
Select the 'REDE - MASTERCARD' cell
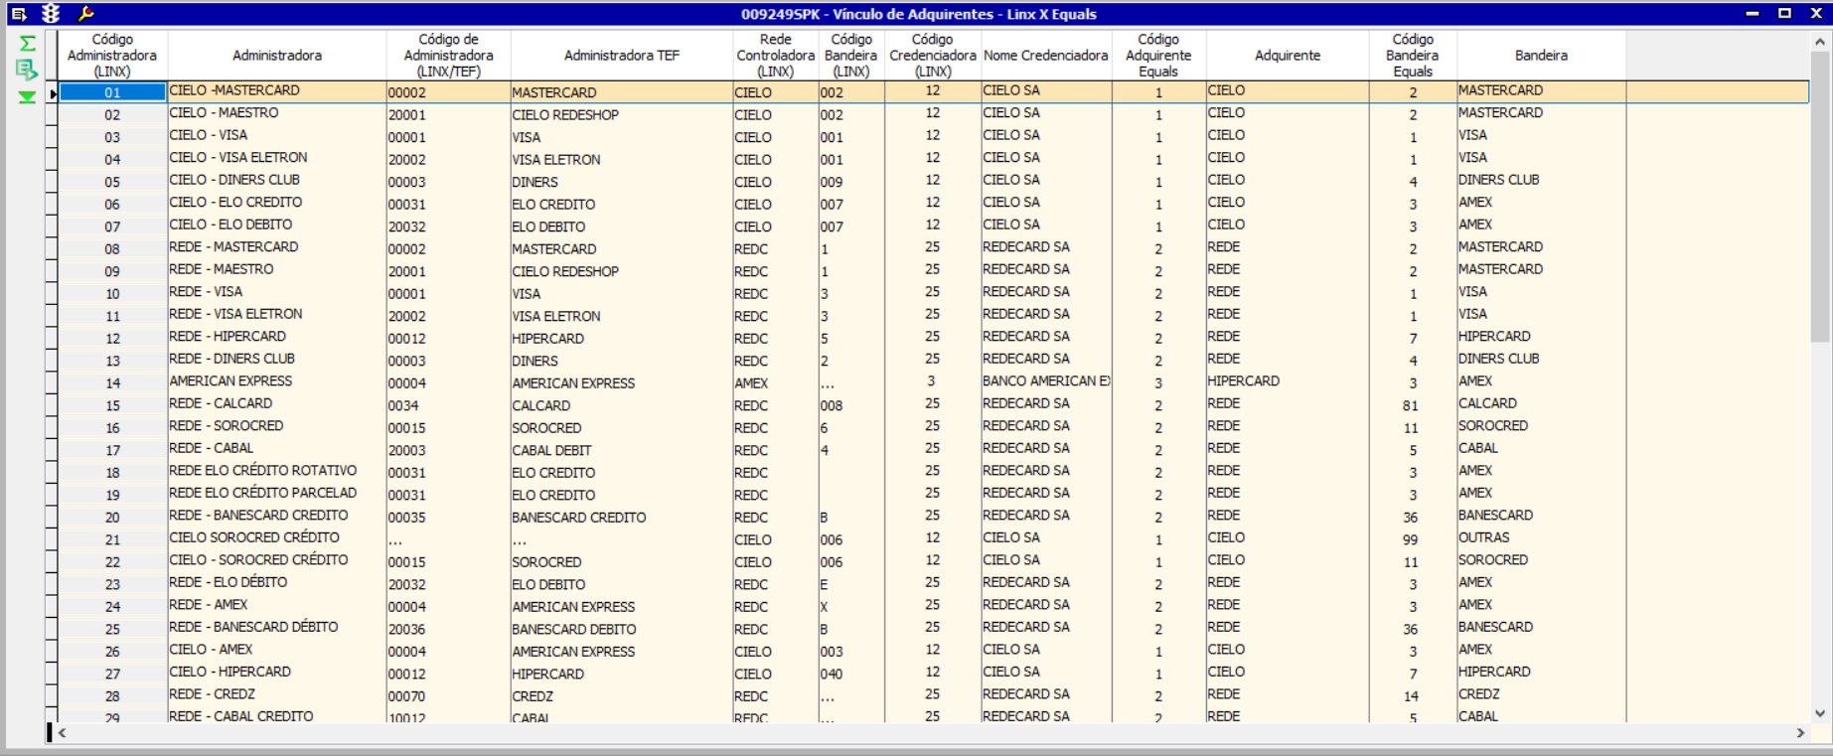click(x=277, y=247)
